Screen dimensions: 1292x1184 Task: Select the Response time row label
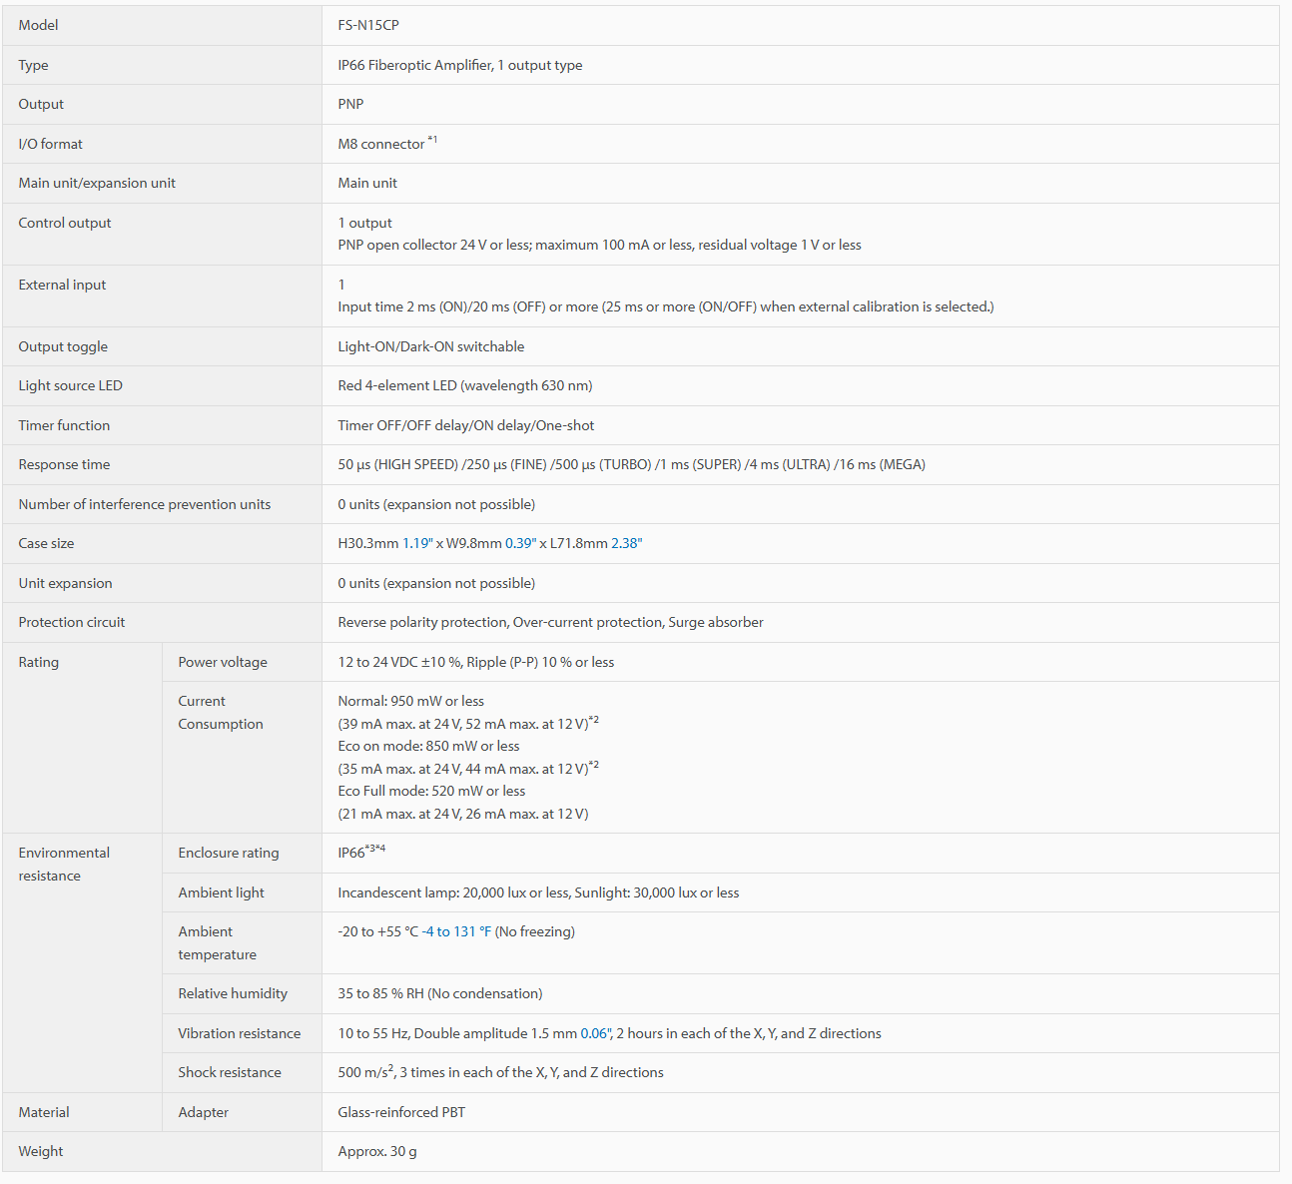point(64,464)
